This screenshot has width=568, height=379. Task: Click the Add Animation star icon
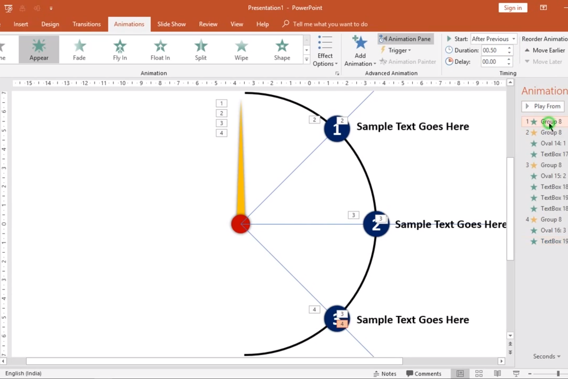pyautogui.click(x=360, y=43)
